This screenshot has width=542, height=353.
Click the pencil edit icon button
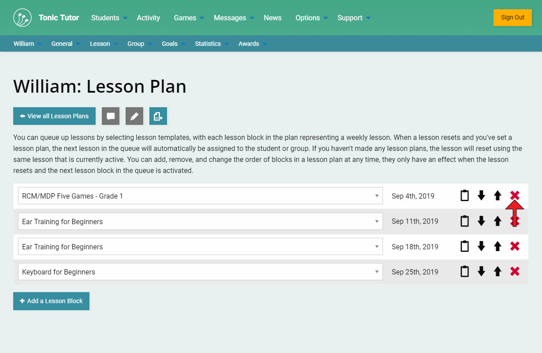coord(134,116)
